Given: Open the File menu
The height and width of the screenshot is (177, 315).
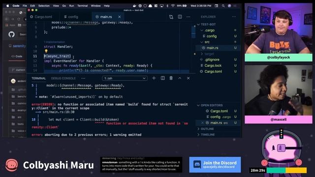Looking at the screenshot, I should tap(25, 6).
